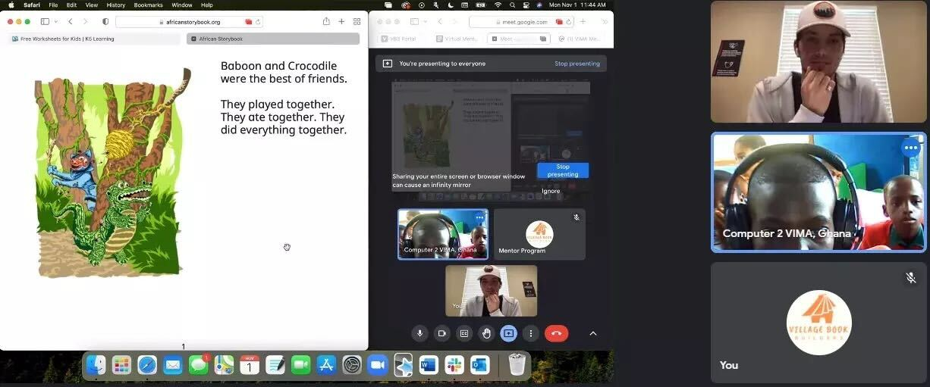
Task: Open Safari from the Dock
Action: tap(147, 365)
